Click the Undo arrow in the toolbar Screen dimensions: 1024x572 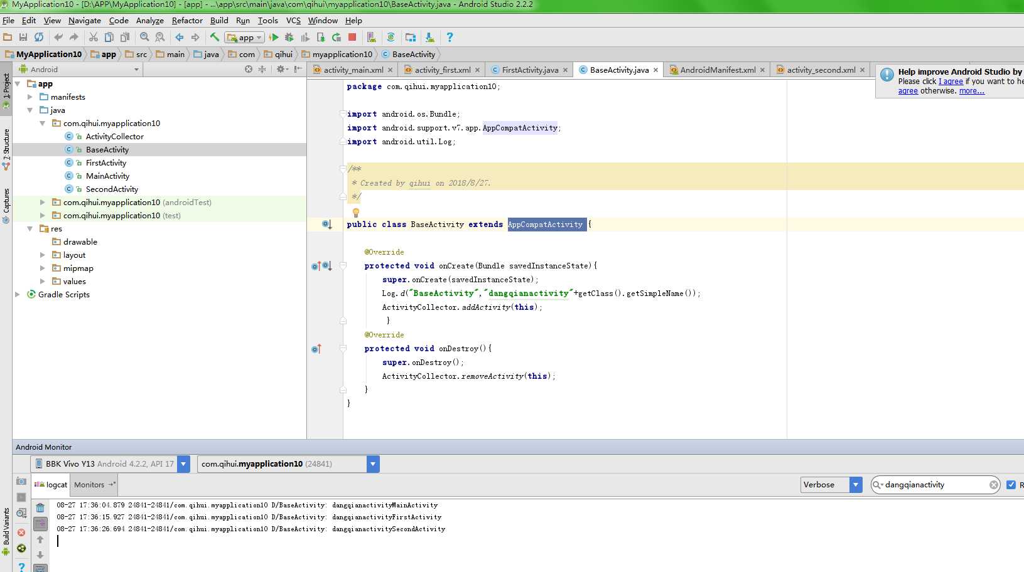58,38
